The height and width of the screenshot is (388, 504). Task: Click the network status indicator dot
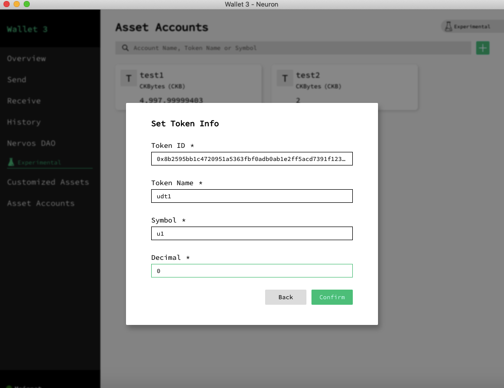(x=9, y=386)
